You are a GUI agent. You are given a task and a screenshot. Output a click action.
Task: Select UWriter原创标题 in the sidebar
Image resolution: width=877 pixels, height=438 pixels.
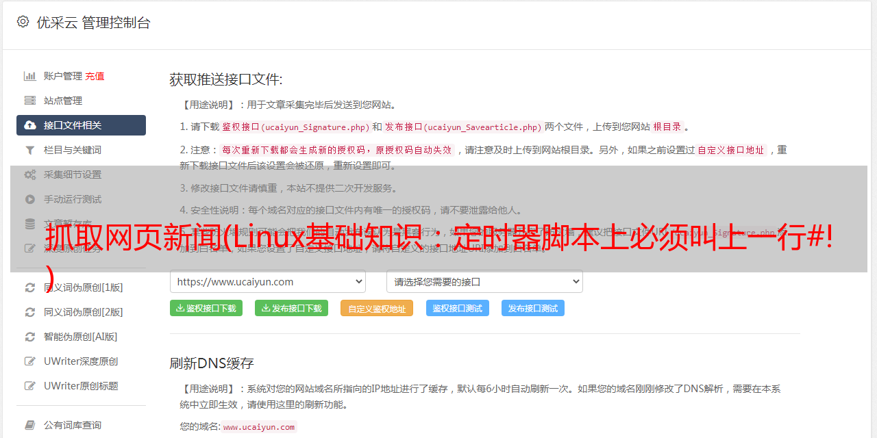pyautogui.click(x=81, y=386)
